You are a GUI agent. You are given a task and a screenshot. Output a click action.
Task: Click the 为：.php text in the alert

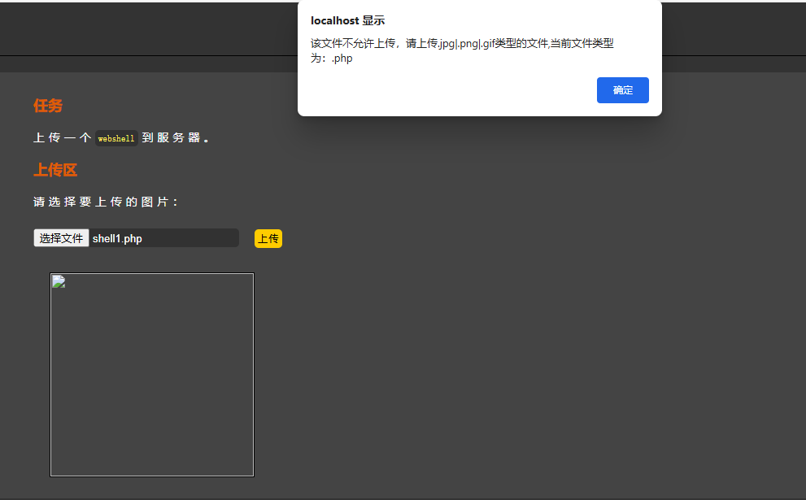(x=332, y=58)
